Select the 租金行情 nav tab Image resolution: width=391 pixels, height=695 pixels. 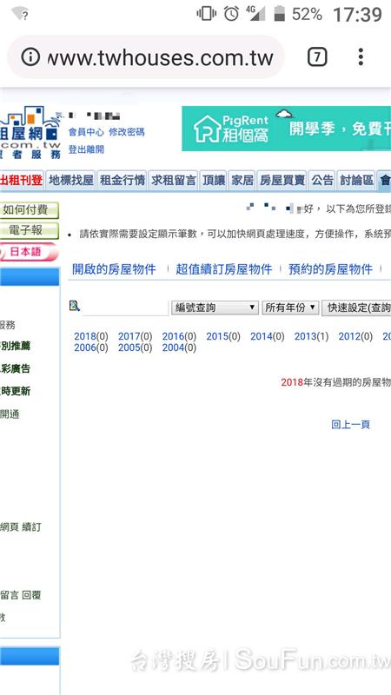pyautogui.click(x=123, y=181)
